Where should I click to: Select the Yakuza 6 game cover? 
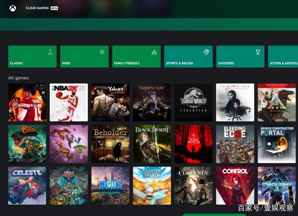[110, 102]
